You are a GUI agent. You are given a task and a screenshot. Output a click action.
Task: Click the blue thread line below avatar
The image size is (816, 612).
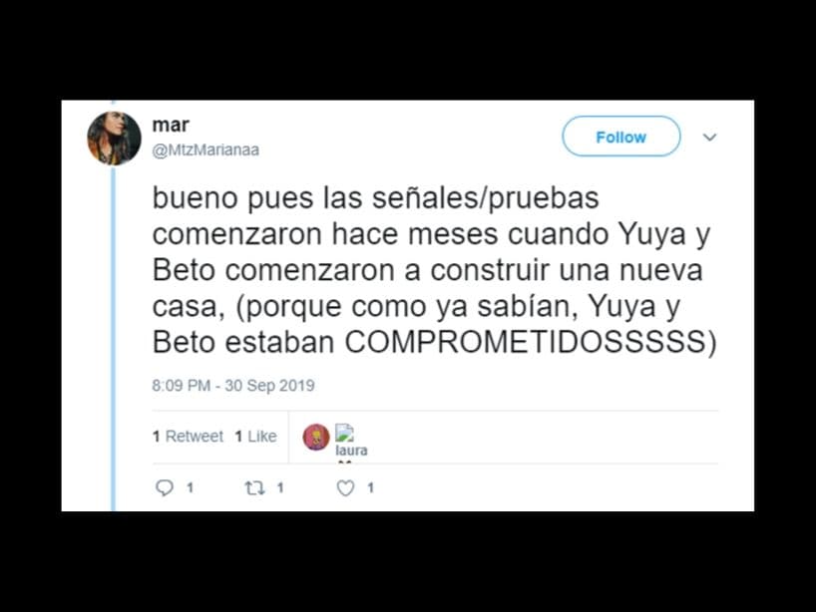[113, 338]
